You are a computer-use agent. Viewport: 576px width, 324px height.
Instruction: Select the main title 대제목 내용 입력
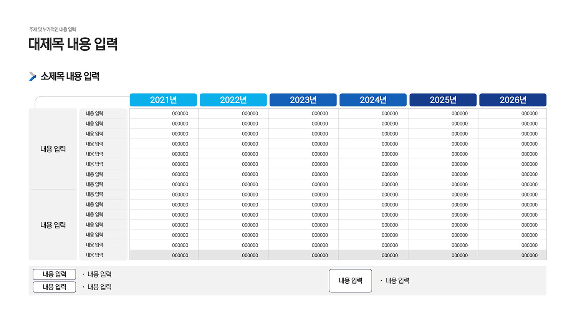(73, 44)
